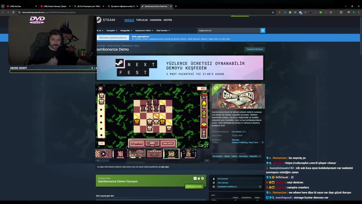Click the magnifier search button in Steam store
Viewport: 362px width, 204px height.
[x=263, y=30]
